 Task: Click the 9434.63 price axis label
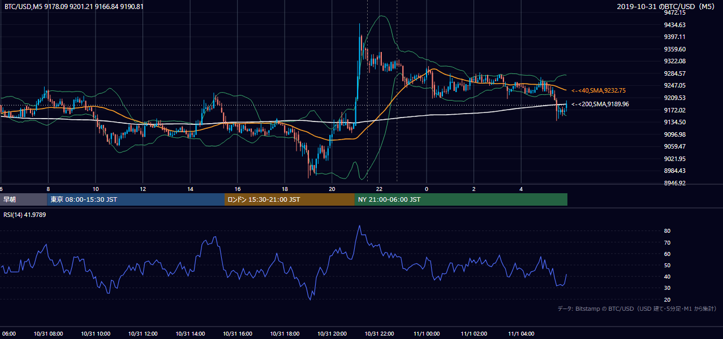tap(675, 25)
